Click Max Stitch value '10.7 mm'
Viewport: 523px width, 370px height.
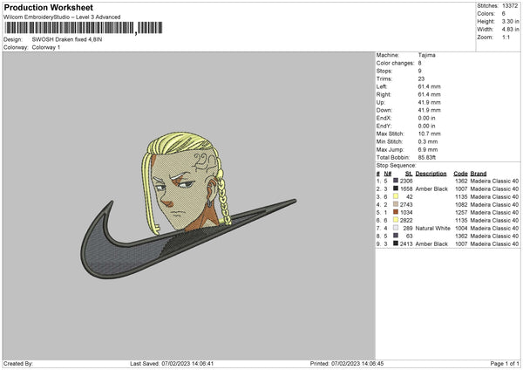point(429,134)
